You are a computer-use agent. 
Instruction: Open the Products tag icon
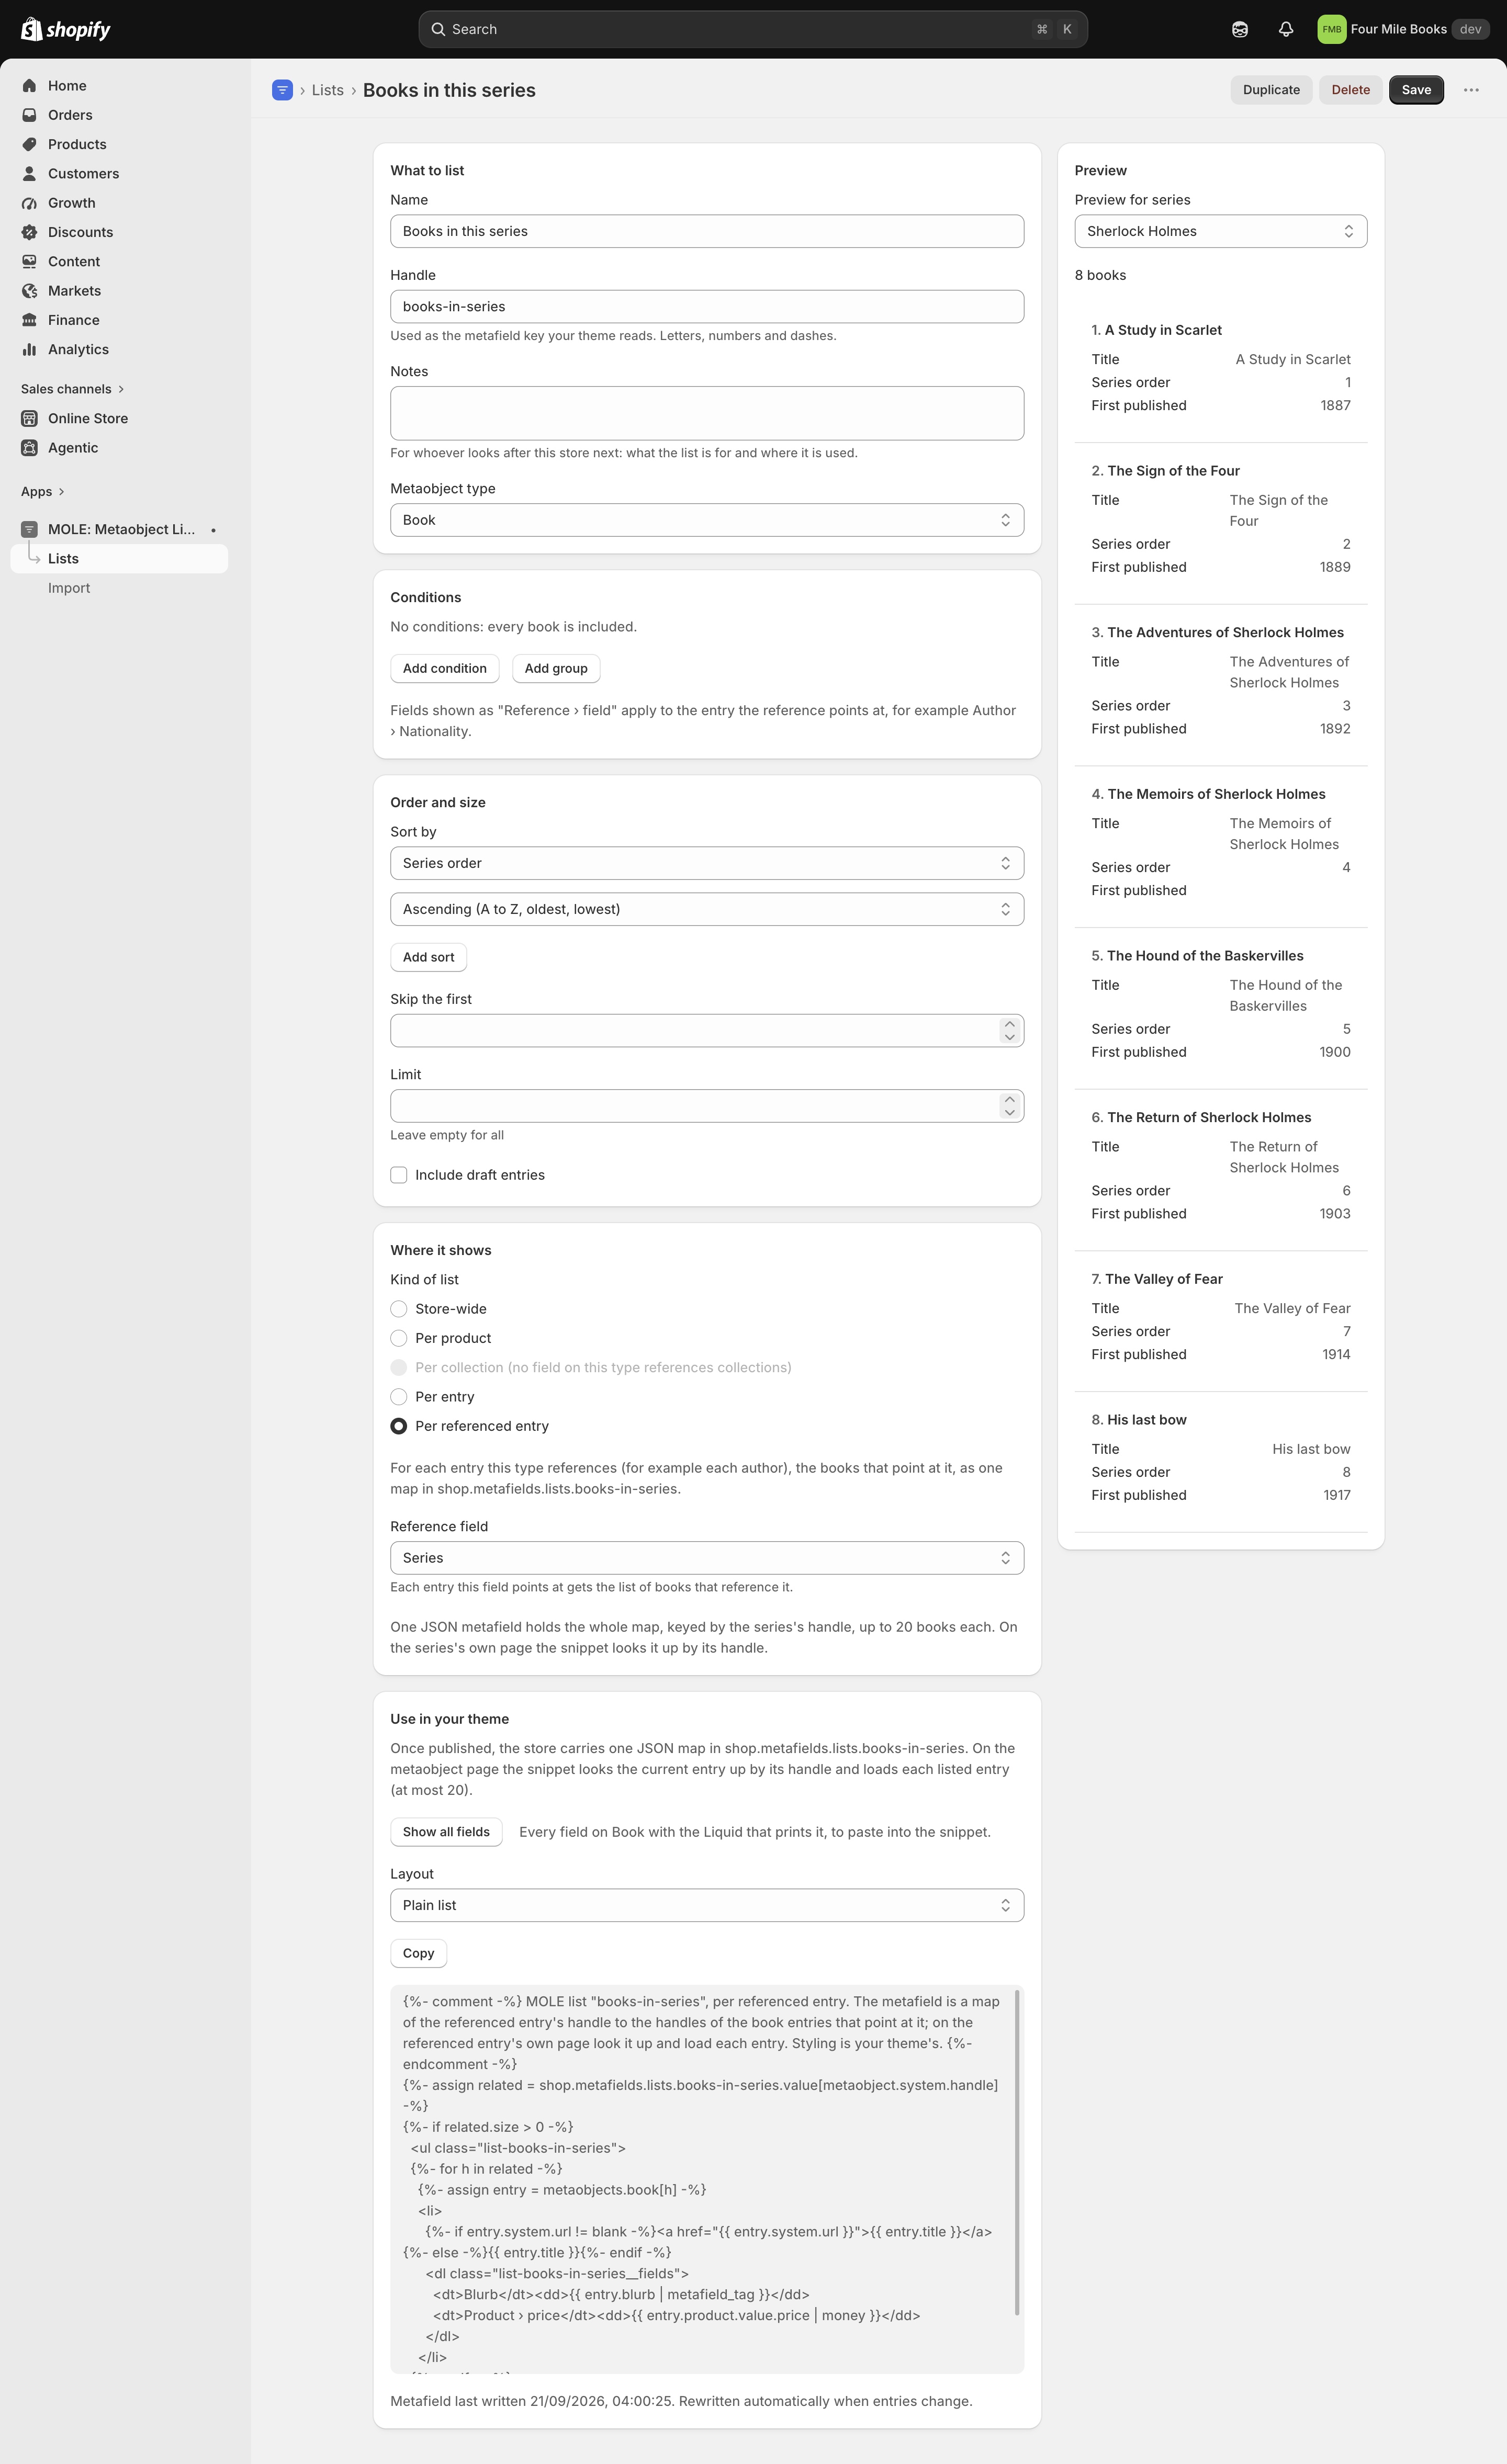point(29,144)
